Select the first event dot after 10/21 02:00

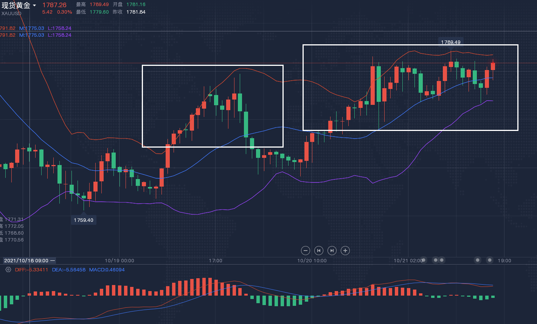pyautogui.click(x=424, y=260)
